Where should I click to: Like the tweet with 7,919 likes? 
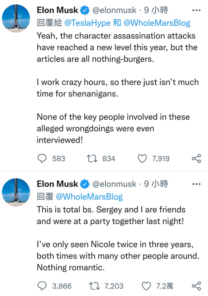pos(142,159)
